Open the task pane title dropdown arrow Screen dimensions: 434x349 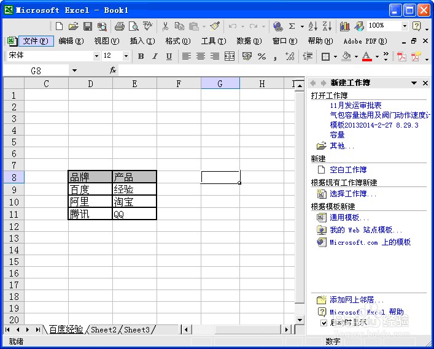(414, 83)
